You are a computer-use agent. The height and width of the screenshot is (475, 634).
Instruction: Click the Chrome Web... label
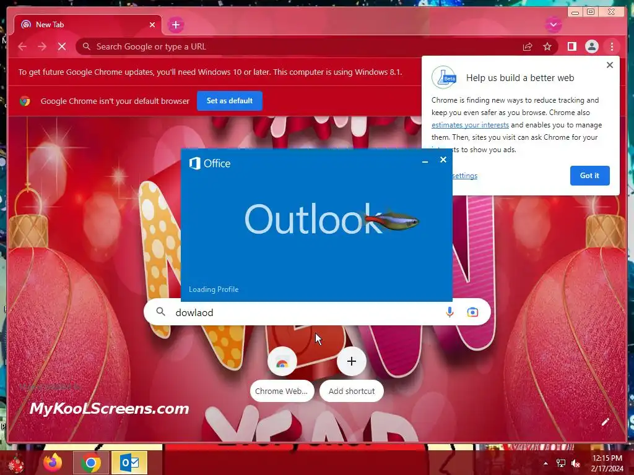282,391
